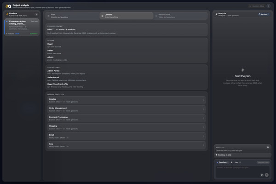The width and height of the screenshot is (276, 184).
Task: Click the send arrow button in chat box
Action: click(x=266, y=175)
